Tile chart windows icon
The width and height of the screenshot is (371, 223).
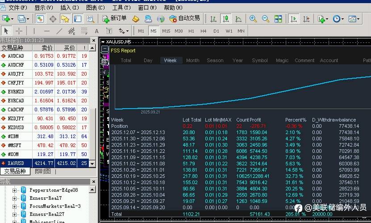[x=278, y=19]
